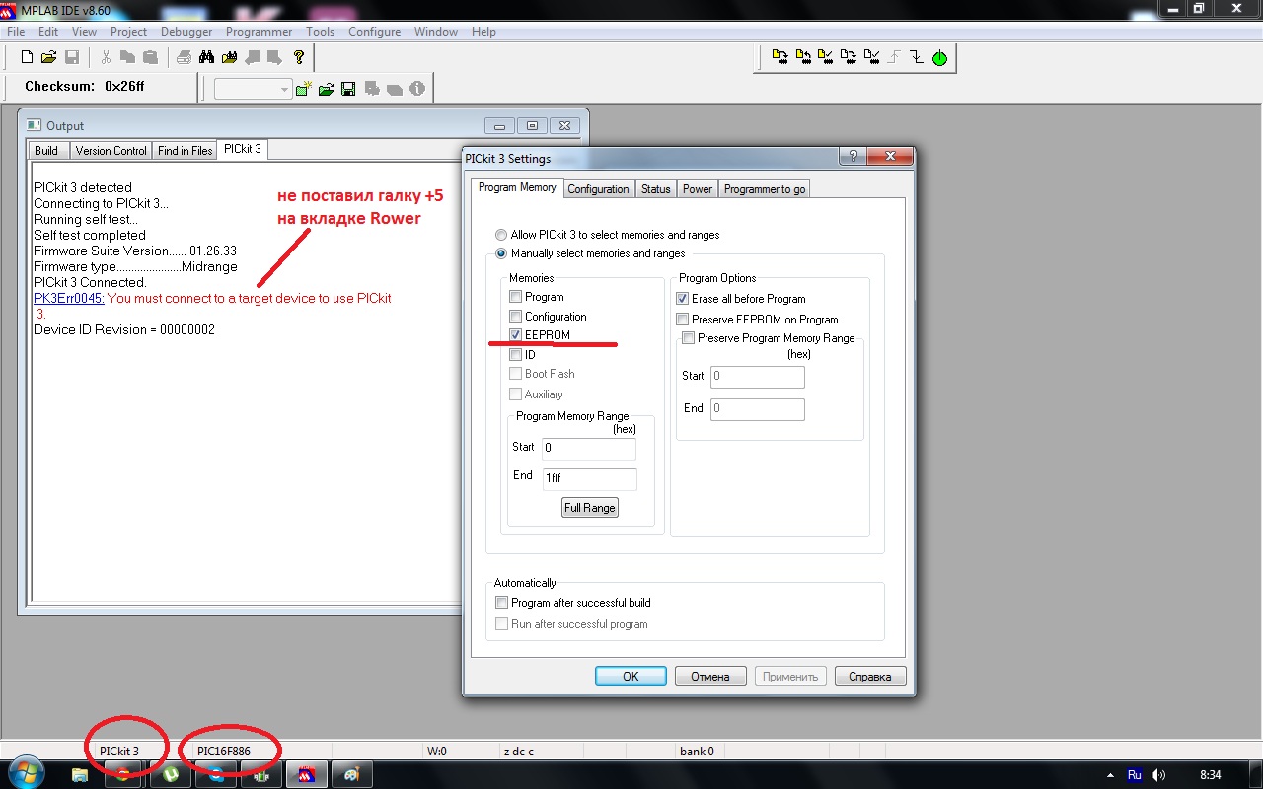Open the Debugger menu
This screenshot has width=1263, height=789.
(x=186, y=32)
